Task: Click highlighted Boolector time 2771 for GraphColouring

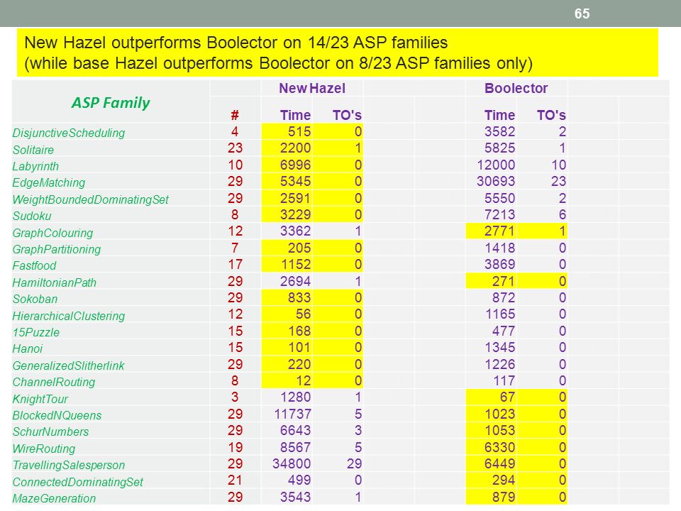Action: pos(499,231)
